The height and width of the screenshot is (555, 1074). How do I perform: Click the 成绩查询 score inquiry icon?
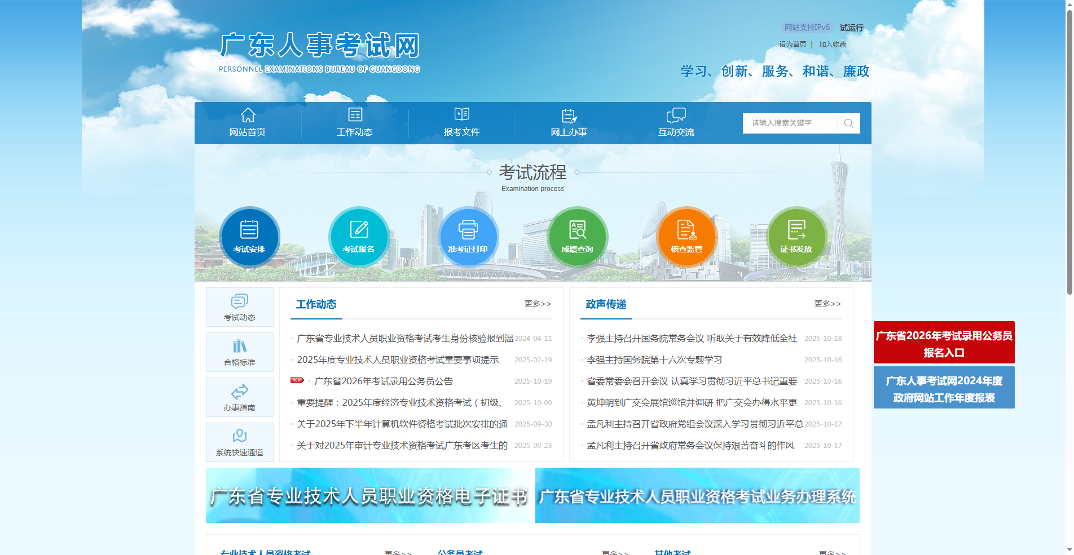[577, 237]
